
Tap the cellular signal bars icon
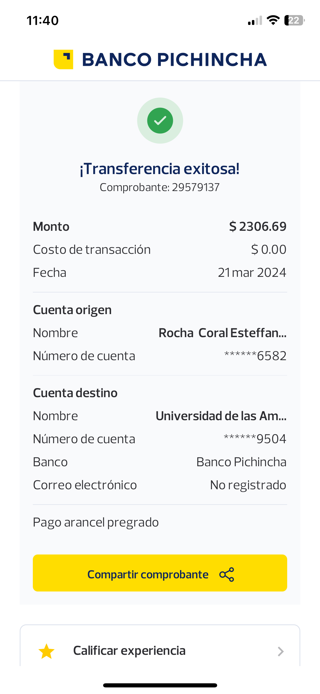(255, 21)
